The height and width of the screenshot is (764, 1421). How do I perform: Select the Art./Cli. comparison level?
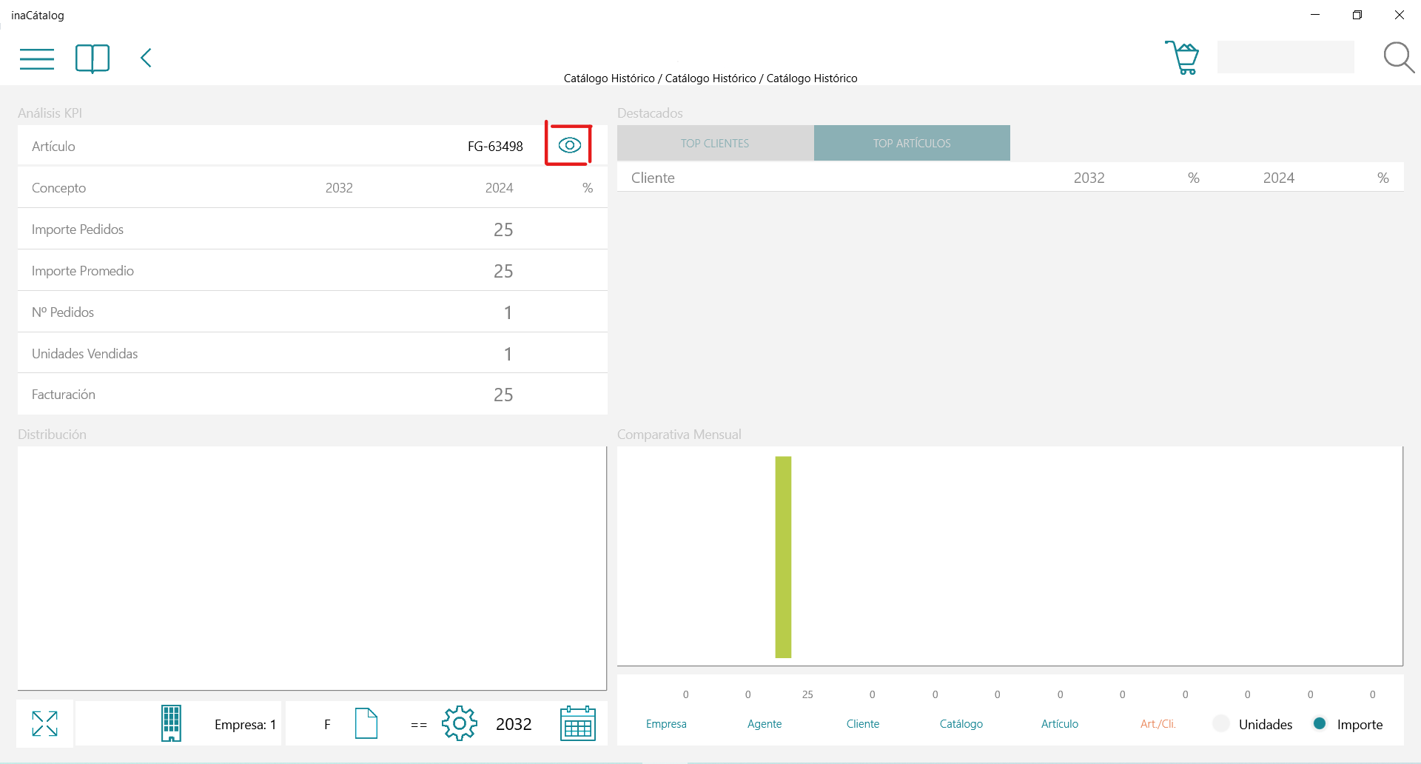pos(1158,724)
